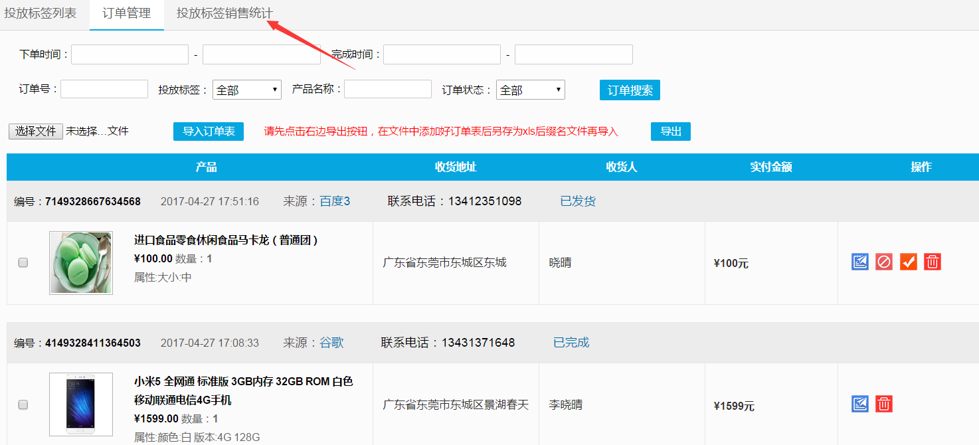Open shipping details icon for the 小米5 order
This screenshot has height=445, width=979.
(860, 404)
